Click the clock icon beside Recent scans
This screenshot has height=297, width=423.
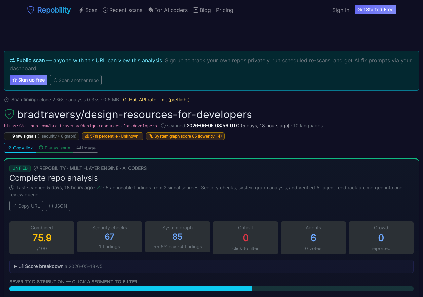105,10
